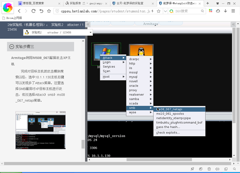
Task: Click the lightning speed mode icon
Action: click(152, 11)
